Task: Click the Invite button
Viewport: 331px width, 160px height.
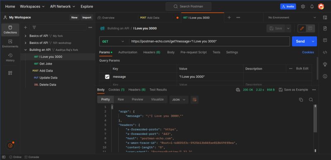Action: (x=288, y=7)
